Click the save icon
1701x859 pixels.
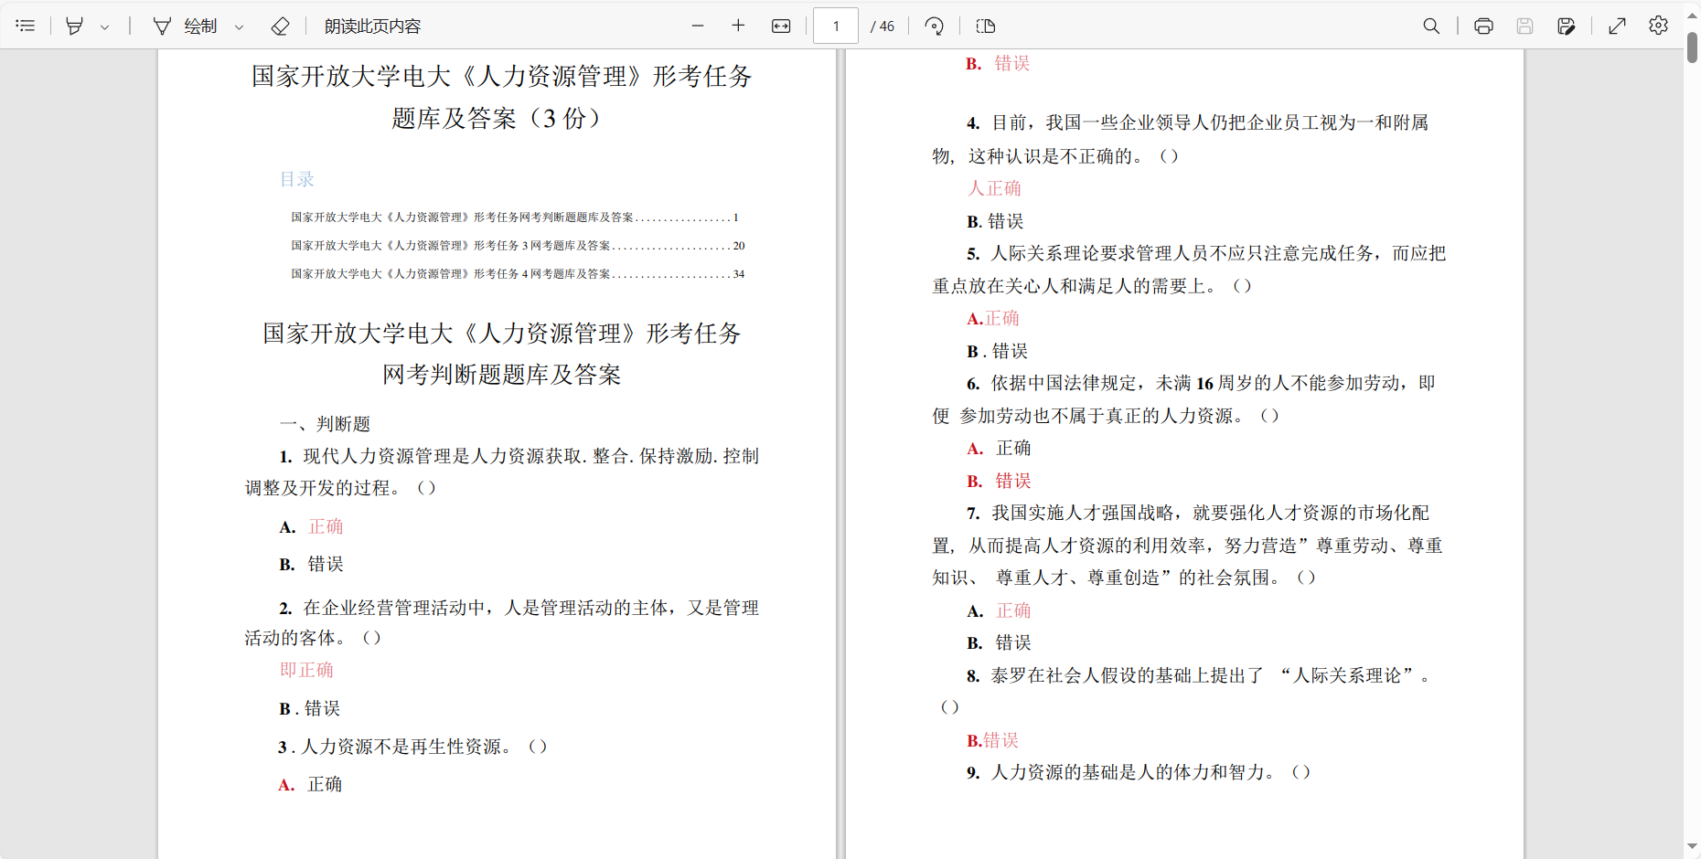[1524, 26]
